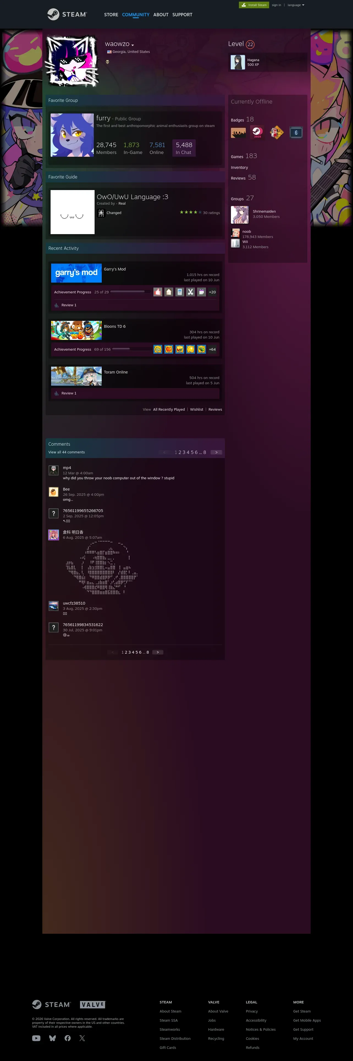
Task: Open the Get Mobile Apps footer link
Action: pos(307,1020)
